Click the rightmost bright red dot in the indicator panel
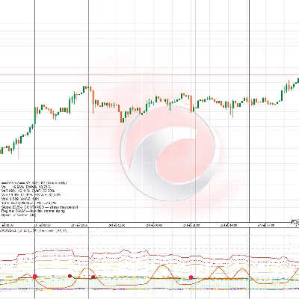 (x=191, y=277)
